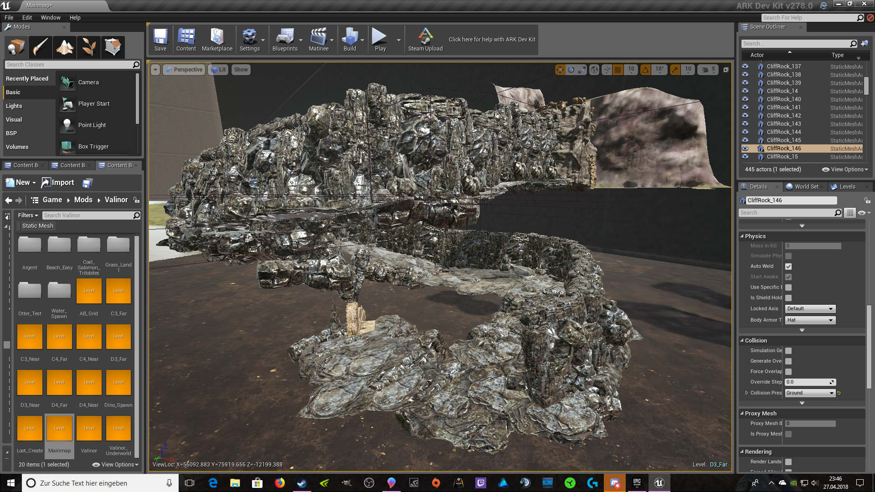Viewport: 875px width, 492px height.
Task: Switch to the Levels tab
Action: tap(847, 187)
